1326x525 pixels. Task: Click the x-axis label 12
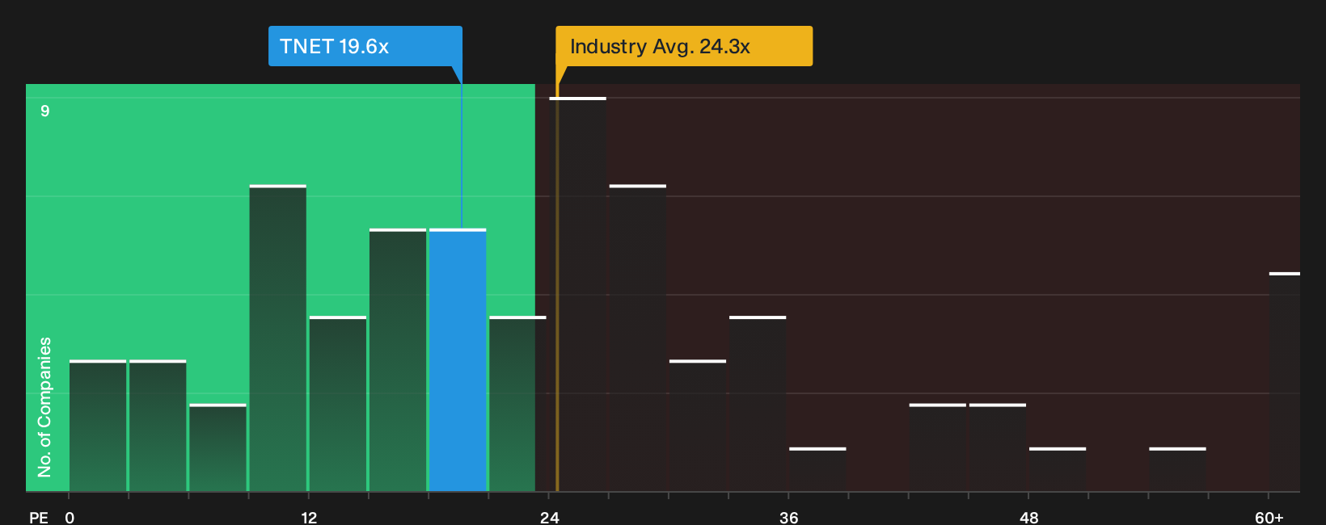[309, 517]
